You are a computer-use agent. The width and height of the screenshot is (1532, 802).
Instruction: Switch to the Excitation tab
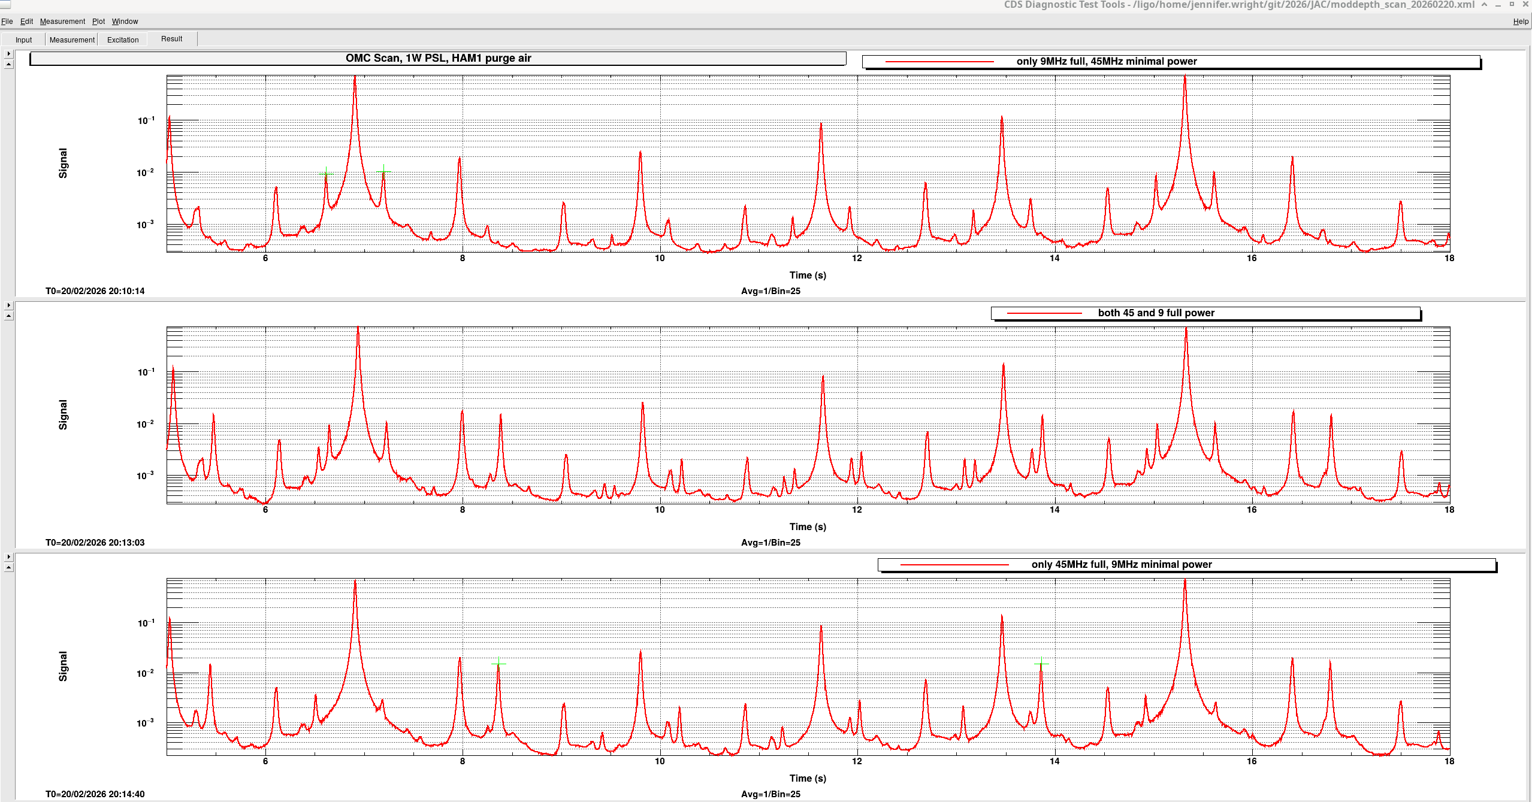123,40
